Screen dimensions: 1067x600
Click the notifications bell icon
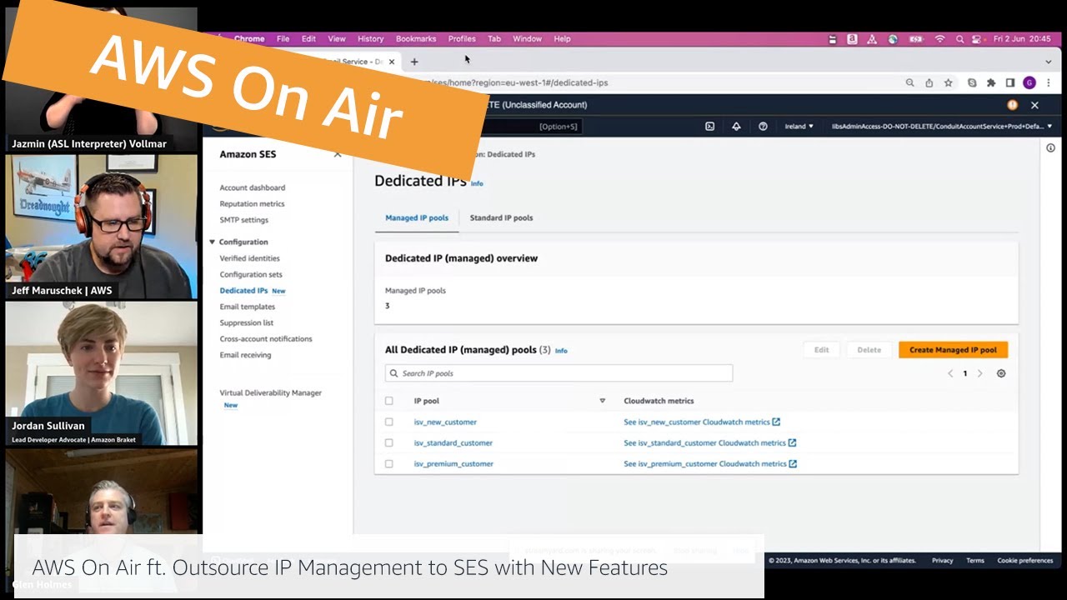click(x=736, y=127)
